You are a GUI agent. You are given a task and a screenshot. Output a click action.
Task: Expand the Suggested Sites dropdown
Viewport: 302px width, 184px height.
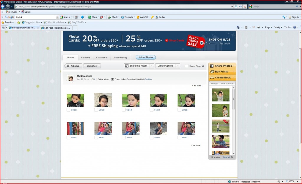[x=41, y=22]
